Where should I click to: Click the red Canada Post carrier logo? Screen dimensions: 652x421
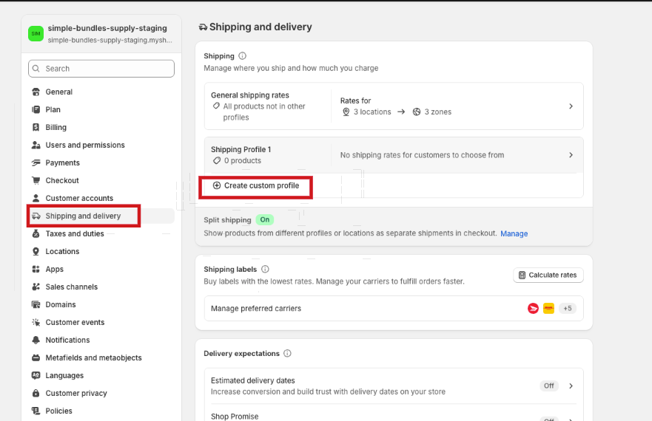[x=533, y=309]
